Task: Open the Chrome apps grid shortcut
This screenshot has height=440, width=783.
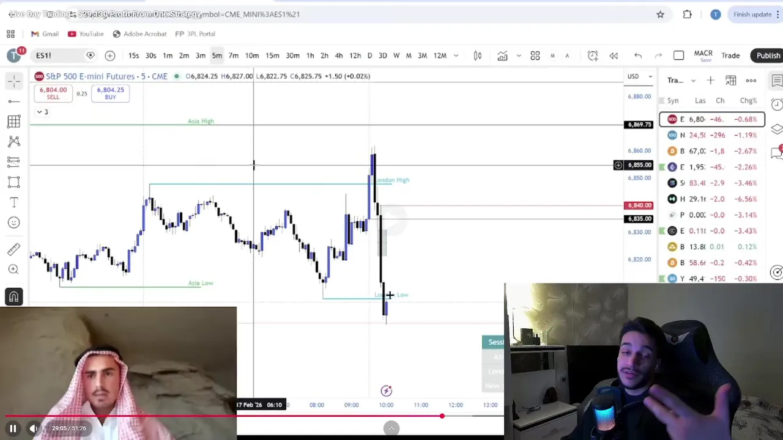Action: (10, 34)
